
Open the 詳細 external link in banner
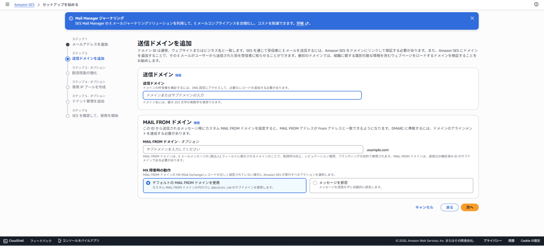point(302,23)
